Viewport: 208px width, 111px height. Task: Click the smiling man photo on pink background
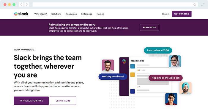click(x=108, y=65)
